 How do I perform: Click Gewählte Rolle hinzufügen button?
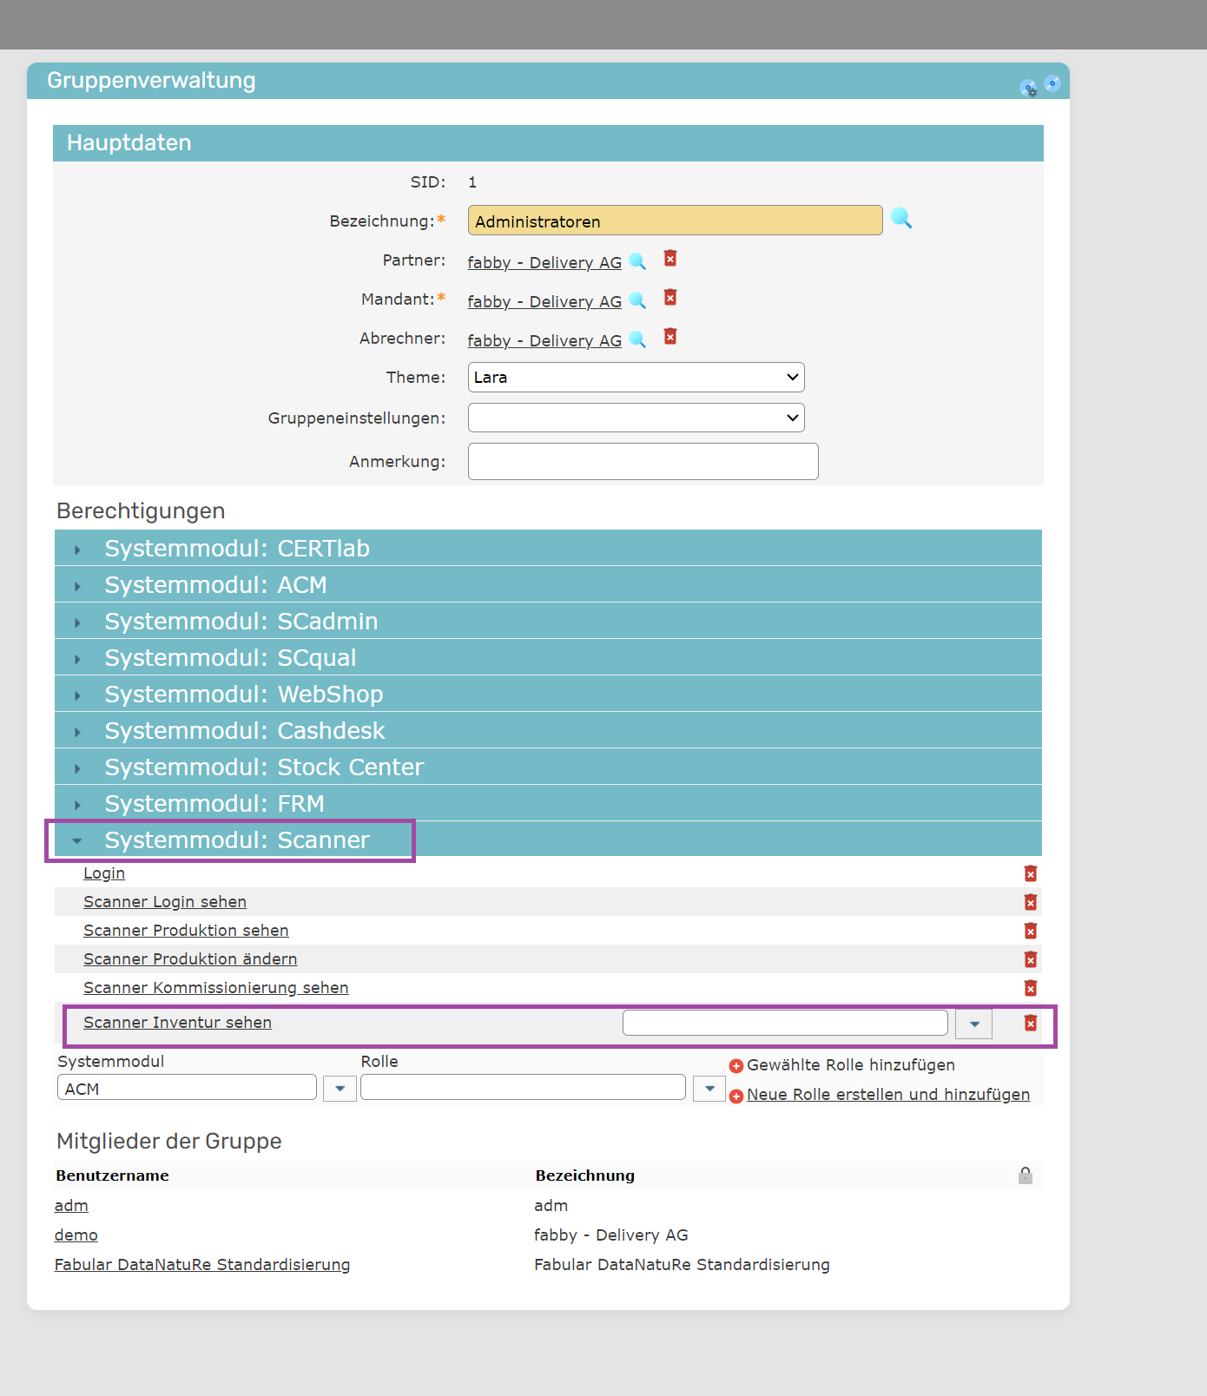coord(849,1065)
